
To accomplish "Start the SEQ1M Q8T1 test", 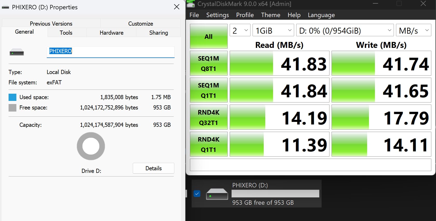I will tap(209, 63).
